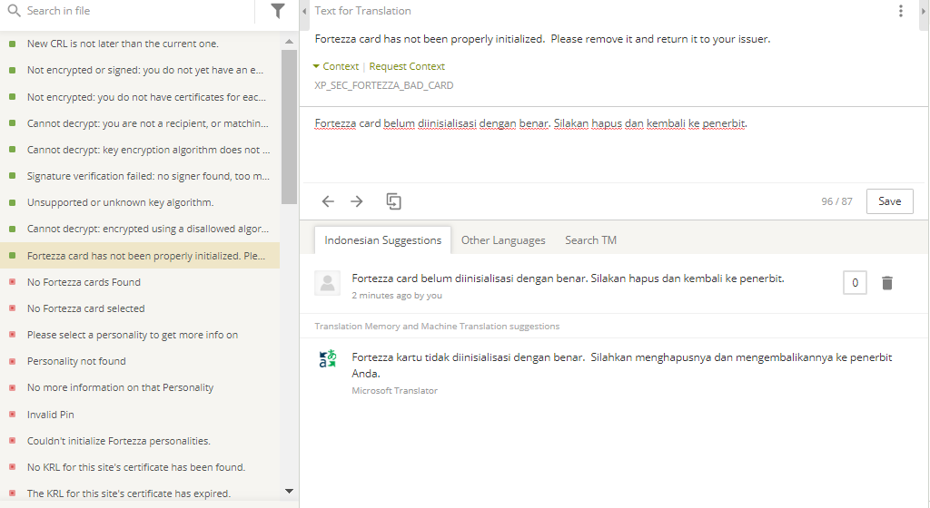Open 'Not encrypted: you do not have certificates' string
Screen dimensions: 930x508
(140, 97)
